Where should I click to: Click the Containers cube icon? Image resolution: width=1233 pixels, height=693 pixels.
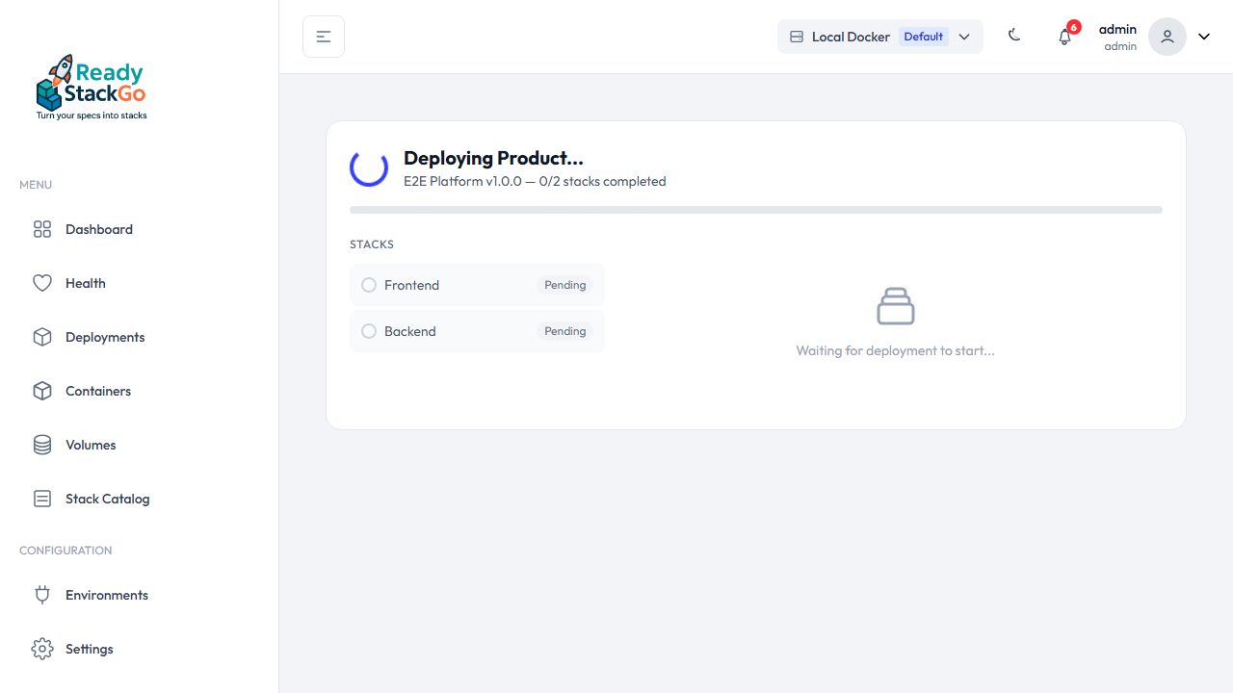(41, 391)
